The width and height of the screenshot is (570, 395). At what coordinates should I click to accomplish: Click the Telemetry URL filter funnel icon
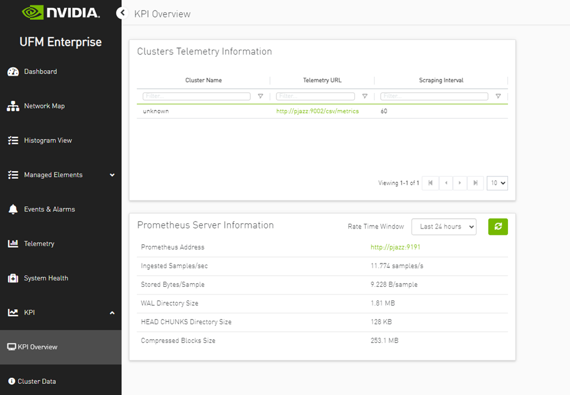tap(365, 96)
